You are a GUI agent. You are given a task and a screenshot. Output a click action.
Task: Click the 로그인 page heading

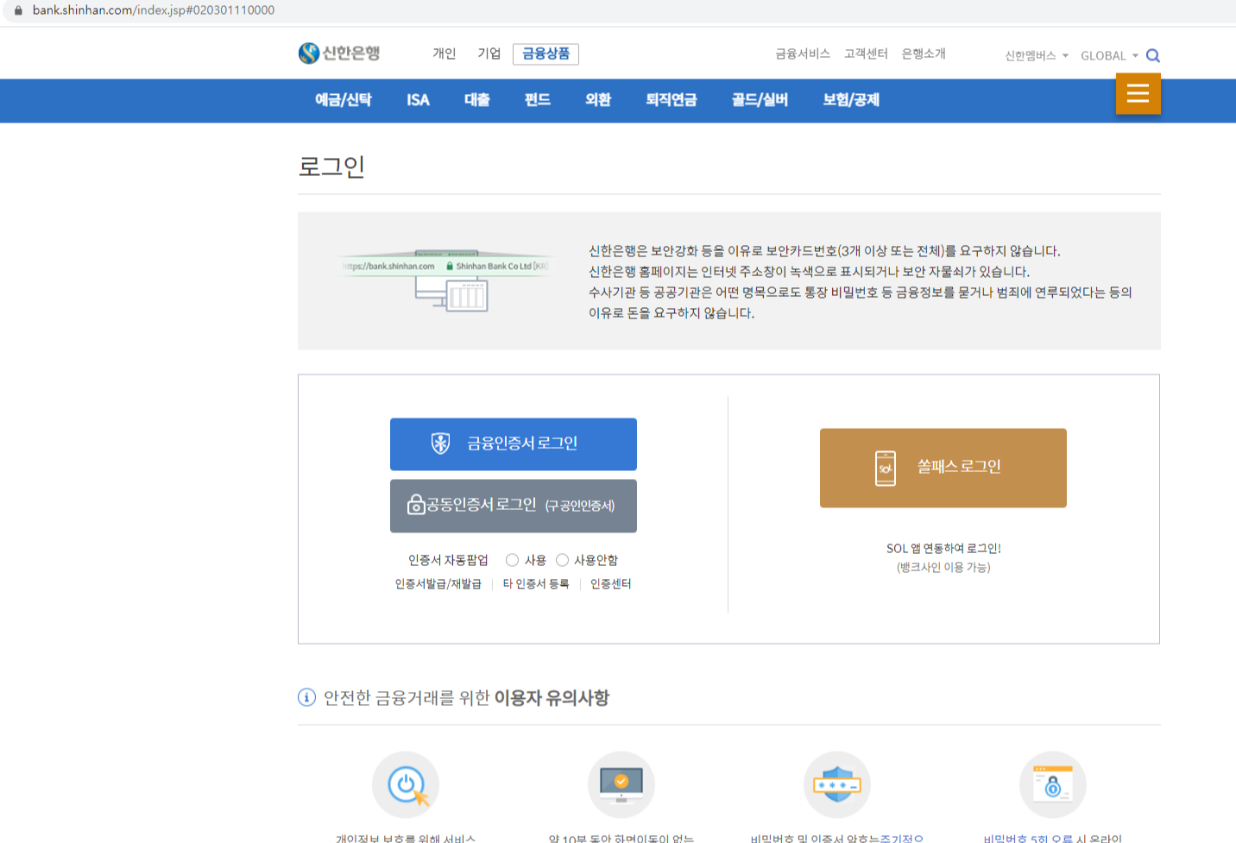331,166
